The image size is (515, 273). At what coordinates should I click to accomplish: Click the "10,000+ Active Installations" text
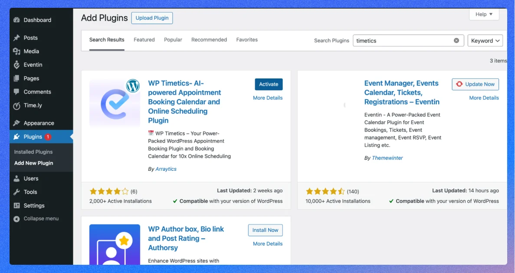pyautogui.click(x=338, y=201)
